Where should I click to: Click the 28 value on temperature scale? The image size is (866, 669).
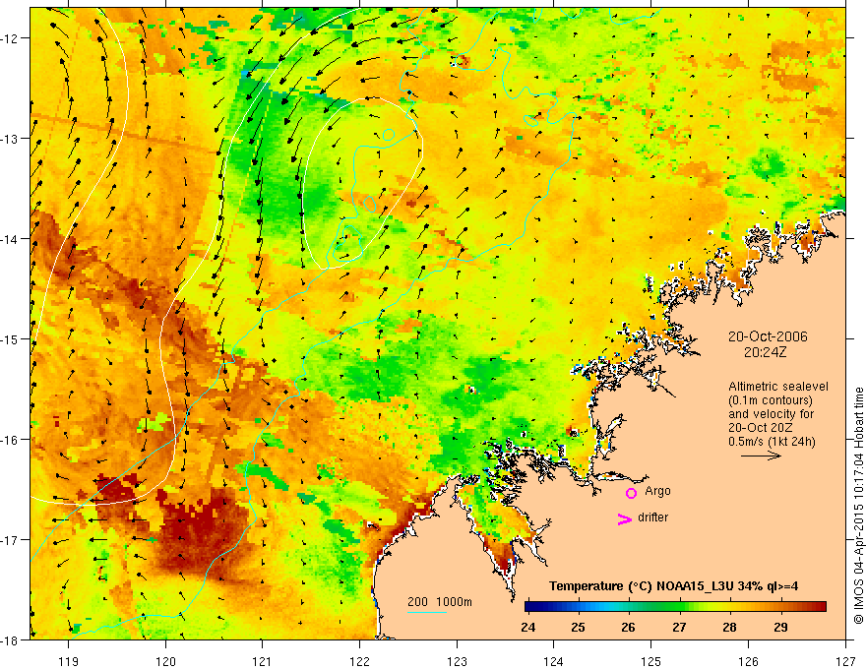click(729, 627)
